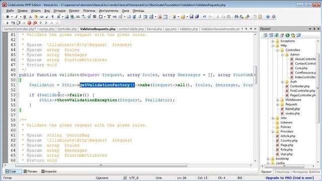Collapse the Http folder
The image size is (322, 181).
pos(273,46)
